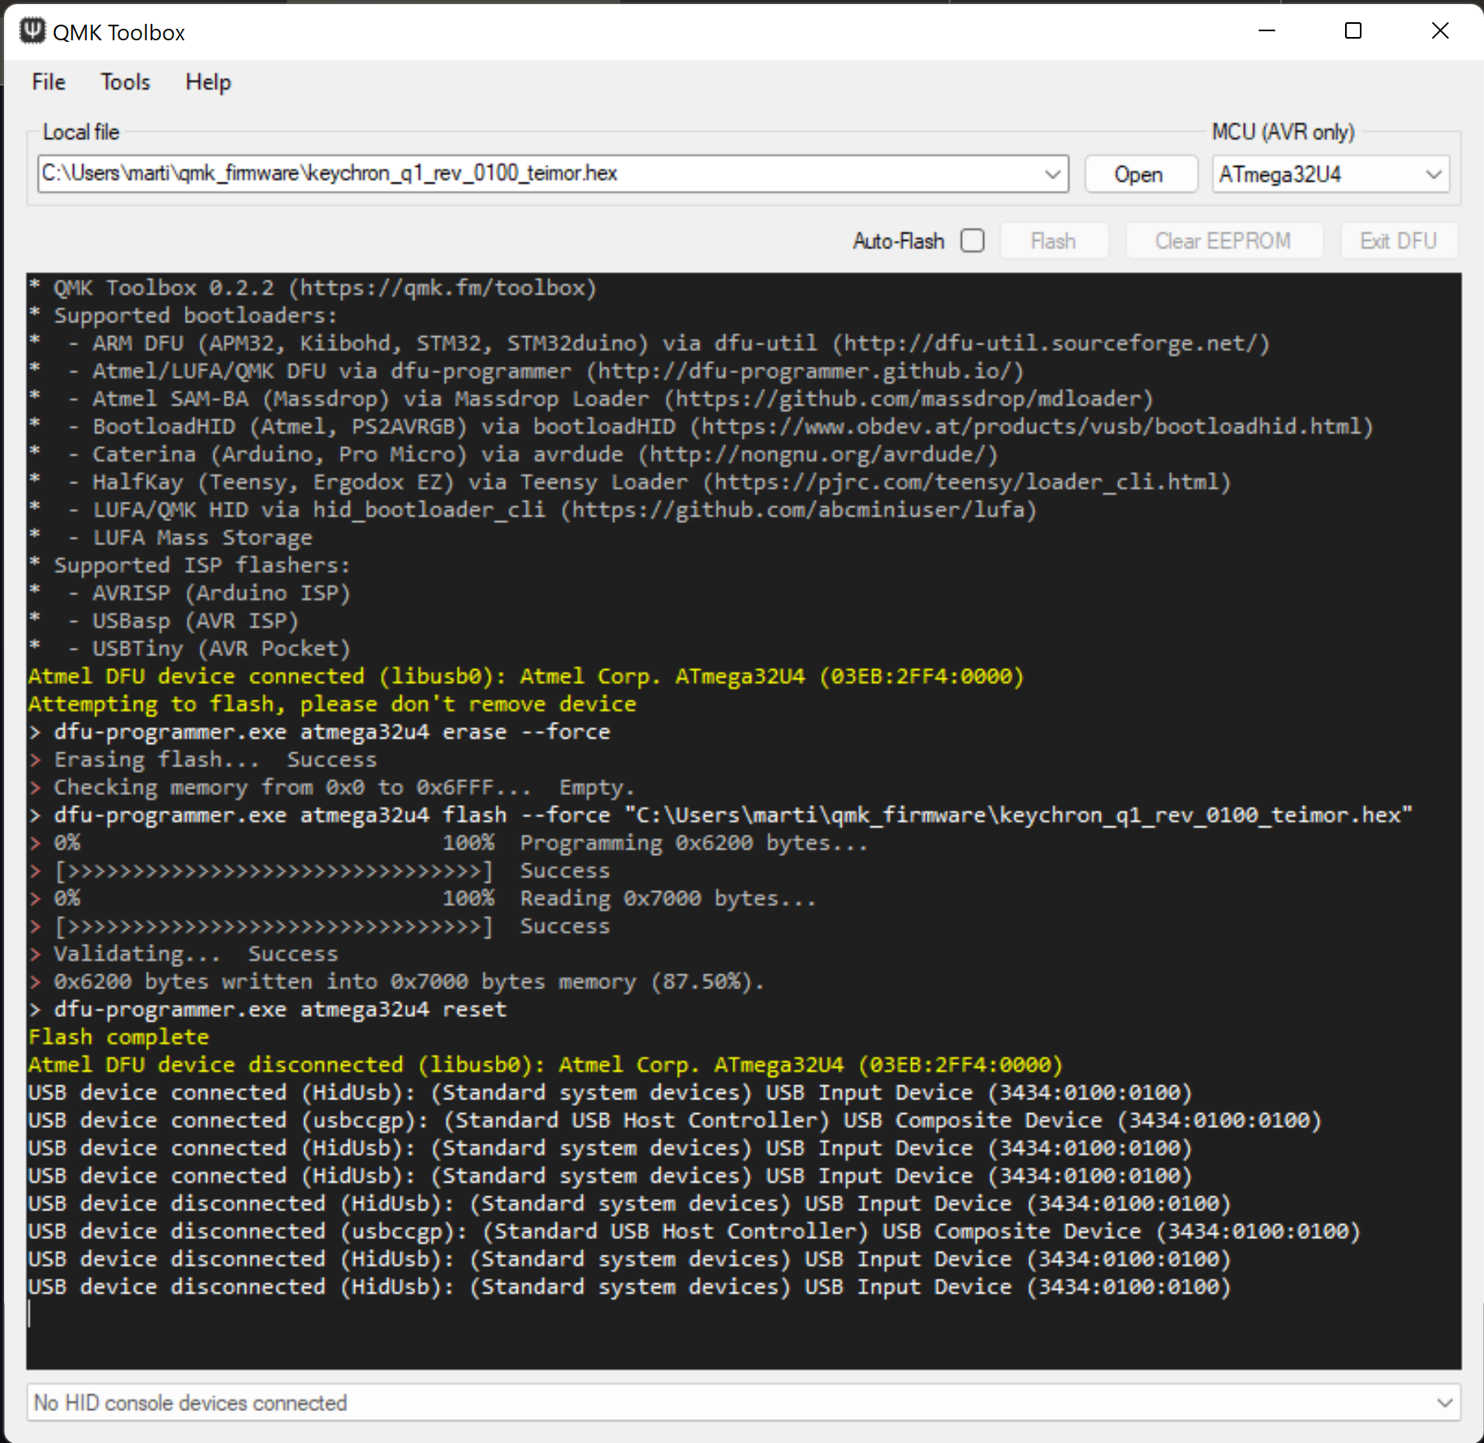Viewport: 1484px width, 1443px height.
Task: Click the 'Caterina (Arduino, Pro Micro)' log line
Action: coord(513,455)
